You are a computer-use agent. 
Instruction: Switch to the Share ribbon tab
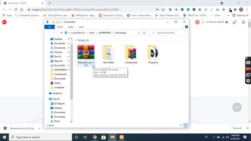[71, 27]
